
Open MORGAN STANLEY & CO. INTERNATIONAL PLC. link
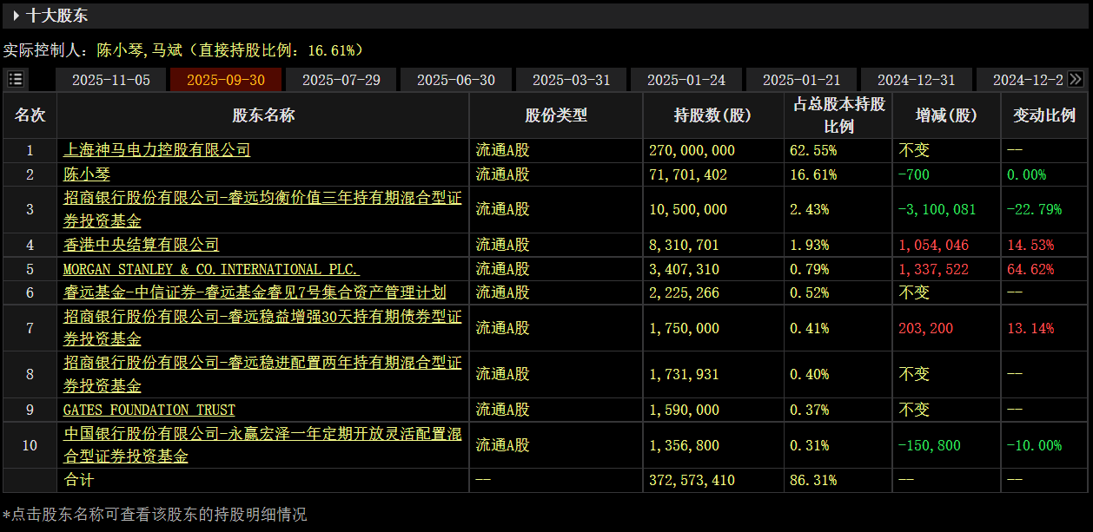tap(211, 269)
